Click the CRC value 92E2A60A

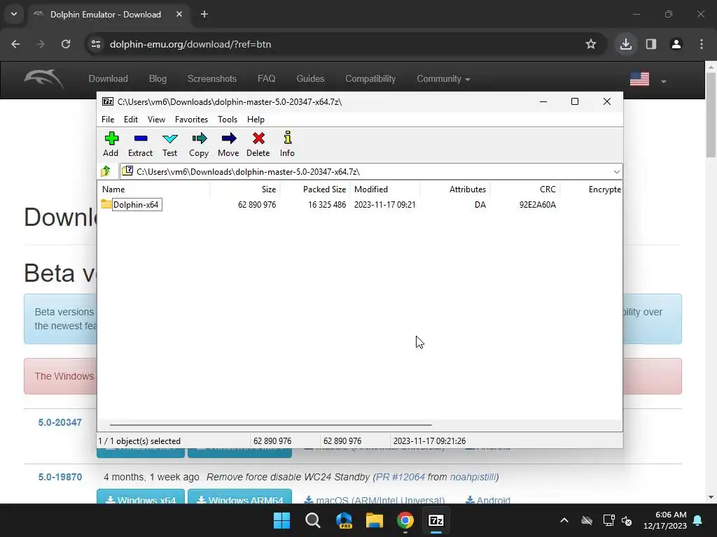point(537,205)
